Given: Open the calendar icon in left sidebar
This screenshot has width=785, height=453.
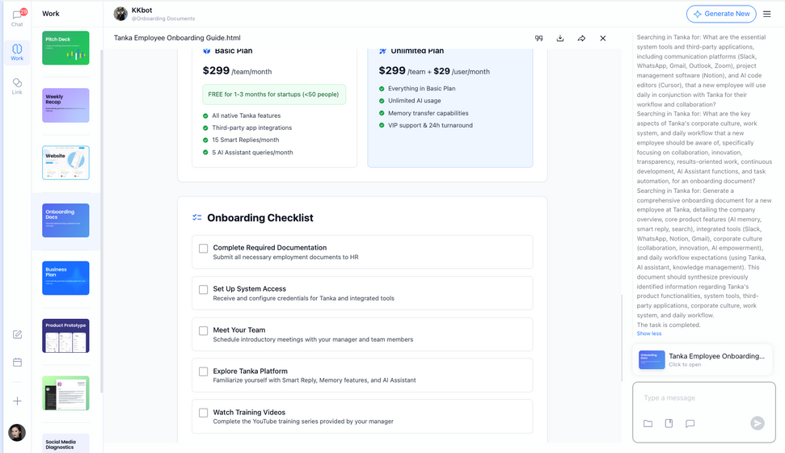Looking at the screenshot, I should click(x=17, y=362).
